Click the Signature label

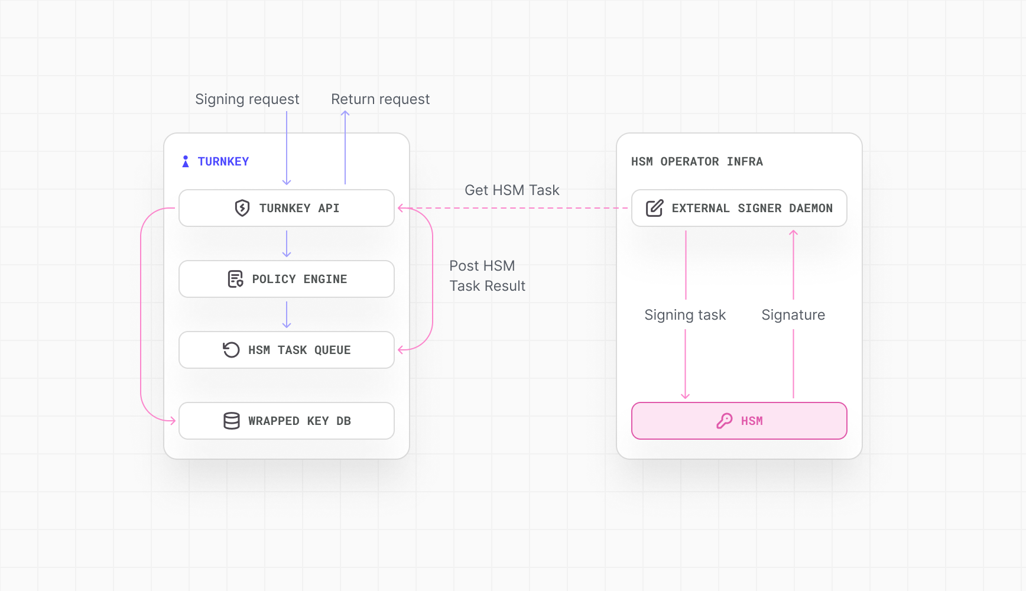[793, 315]
